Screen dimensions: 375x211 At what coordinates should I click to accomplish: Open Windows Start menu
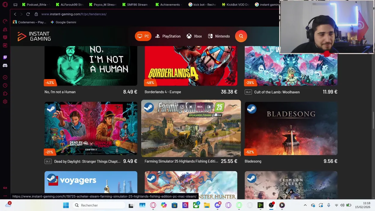[66, 205]
